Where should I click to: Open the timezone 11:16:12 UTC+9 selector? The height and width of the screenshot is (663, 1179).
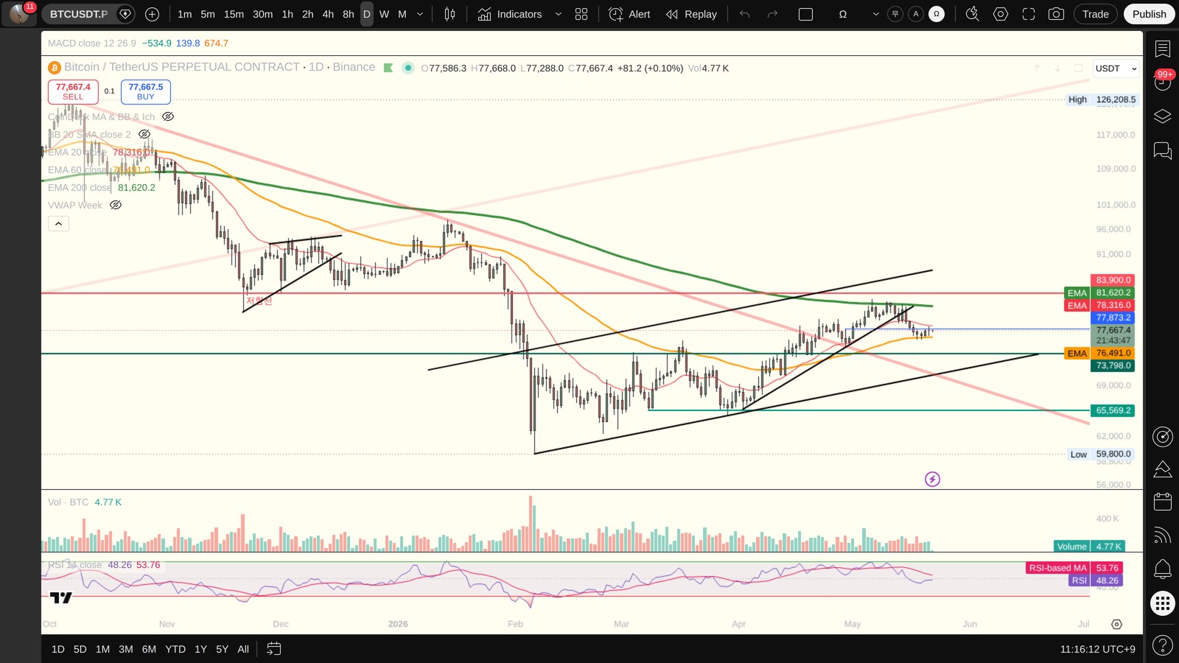[1097, 649]
